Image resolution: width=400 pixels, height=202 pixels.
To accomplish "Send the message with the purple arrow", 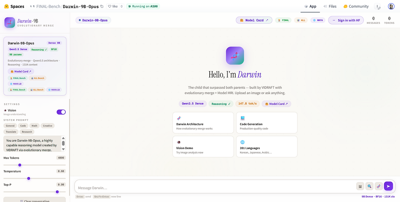I will (x=388, y=186).
